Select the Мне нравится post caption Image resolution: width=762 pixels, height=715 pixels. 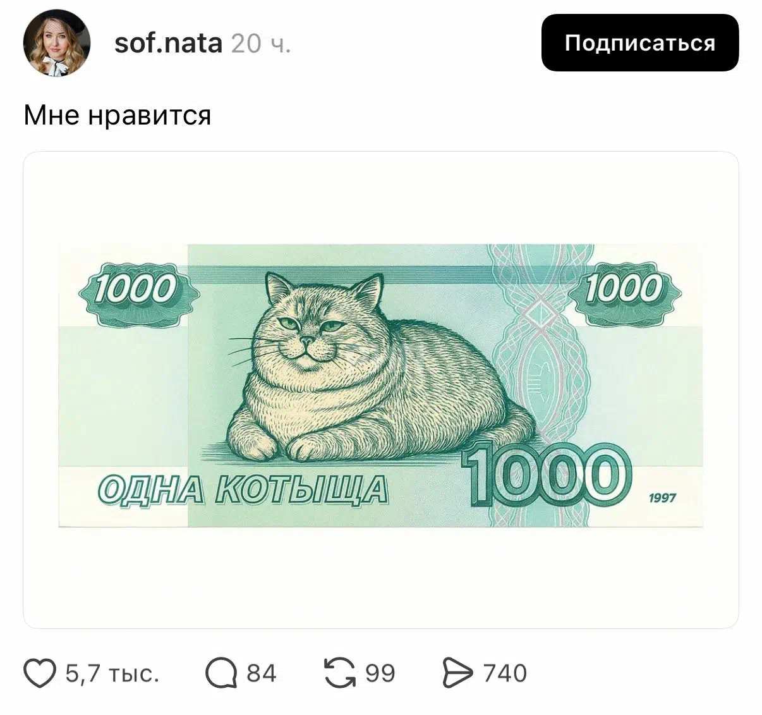(118, 115)
